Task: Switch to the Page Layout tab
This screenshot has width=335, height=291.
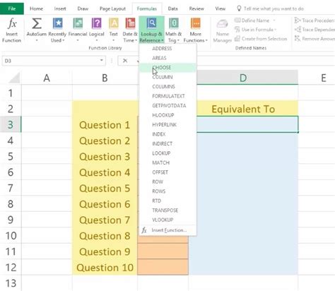Action: [112, 8]
